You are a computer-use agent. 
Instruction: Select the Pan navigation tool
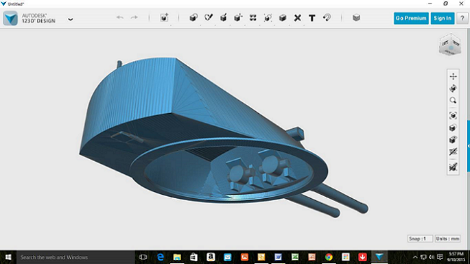(x=454, y=76)
